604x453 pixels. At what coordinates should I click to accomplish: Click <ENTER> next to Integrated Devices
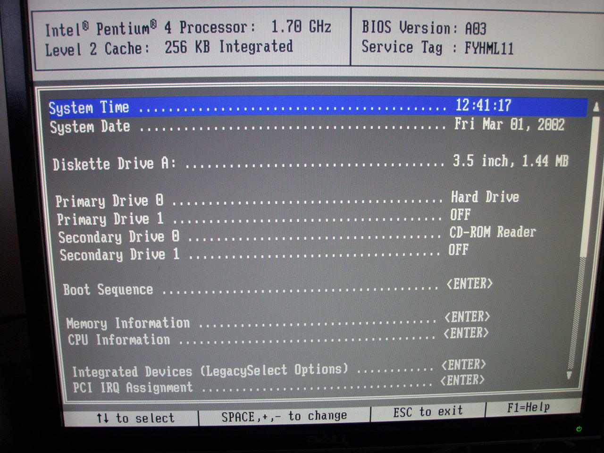(463, 364)
